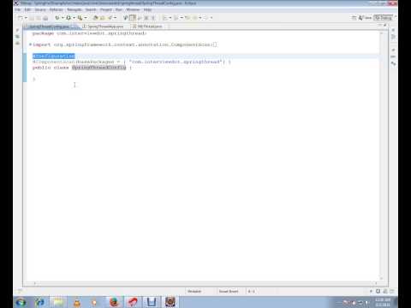Click the SpringThreadConfig class name in code

coord(98,68)
